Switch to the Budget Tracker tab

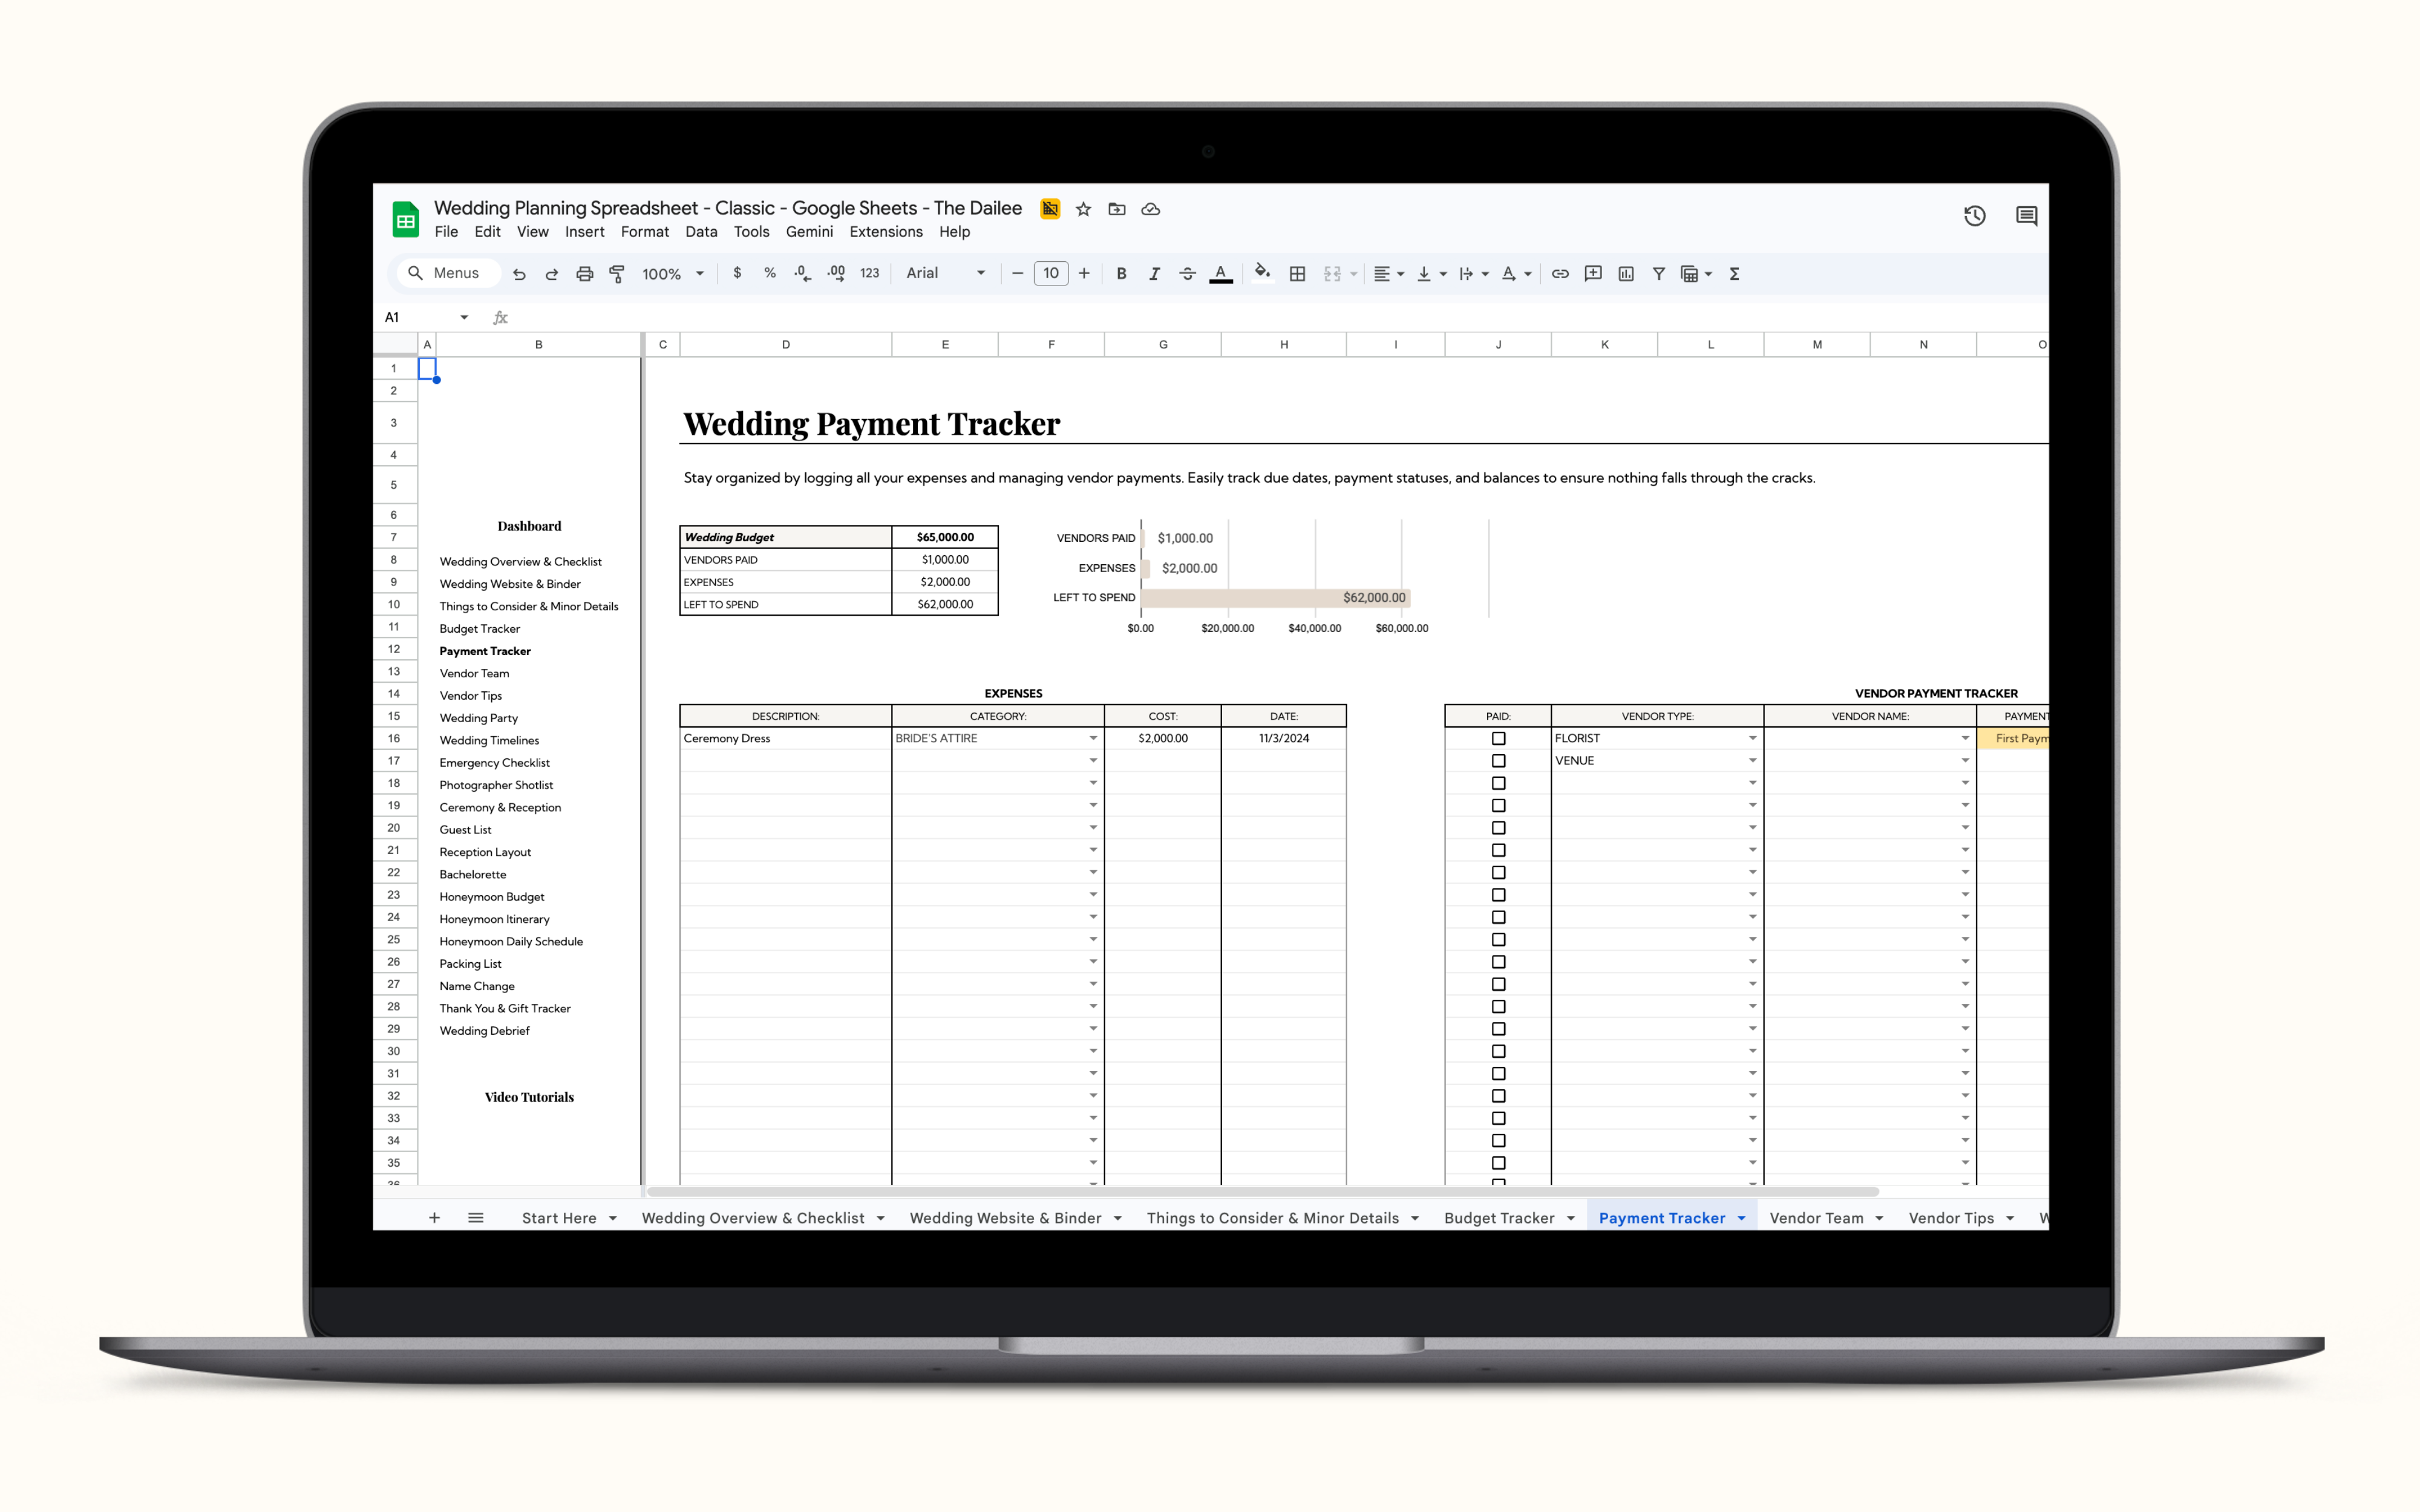pyautogui.click(x=1498, y=1218)
